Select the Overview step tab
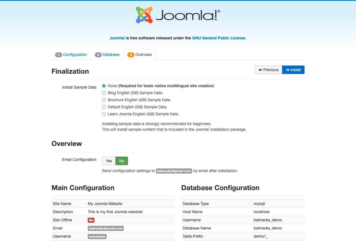Viewport: 356px width, 243px height. 139,55
